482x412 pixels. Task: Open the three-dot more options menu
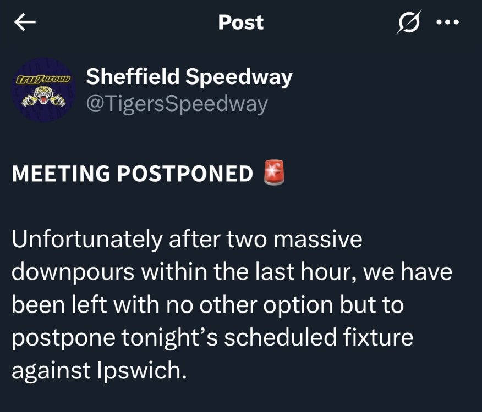click(x=447, y=22)
